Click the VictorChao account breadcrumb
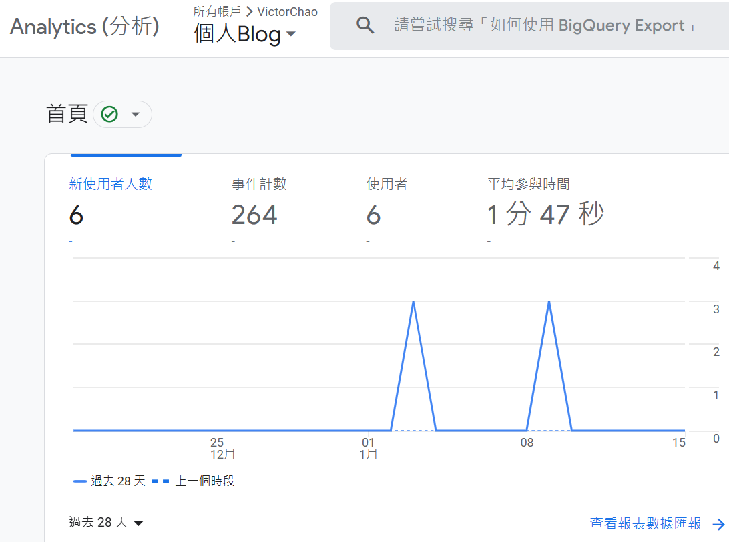This screenshot has width=729, height=542. pyautogui.click(x=287, y=11)
